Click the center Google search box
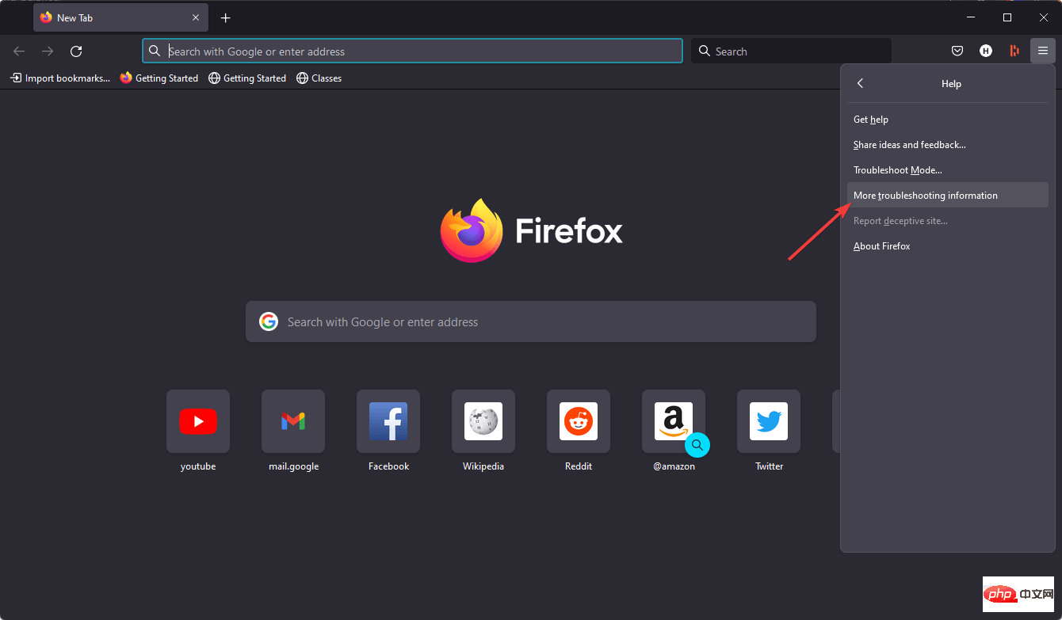 (x=531, y=322)
